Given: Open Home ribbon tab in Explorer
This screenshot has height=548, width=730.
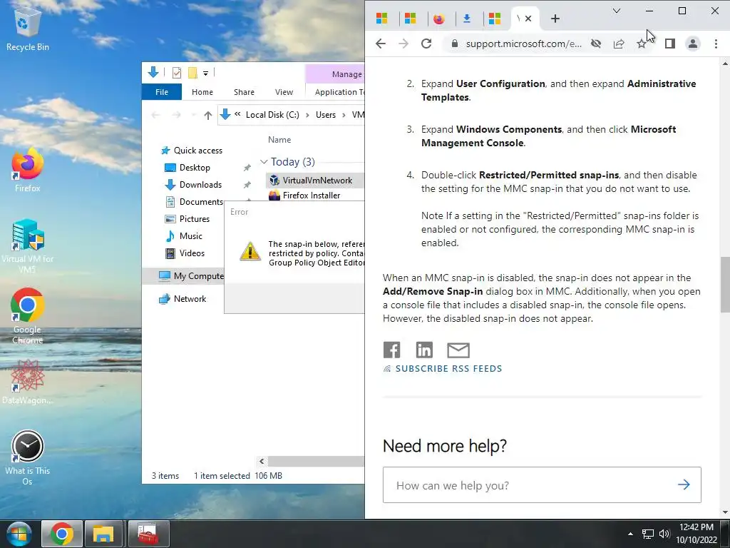Looking at the screenshot, I should [202, 92].
